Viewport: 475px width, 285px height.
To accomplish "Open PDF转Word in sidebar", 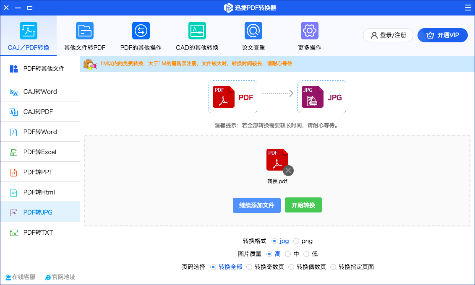I will coord(40,132).
